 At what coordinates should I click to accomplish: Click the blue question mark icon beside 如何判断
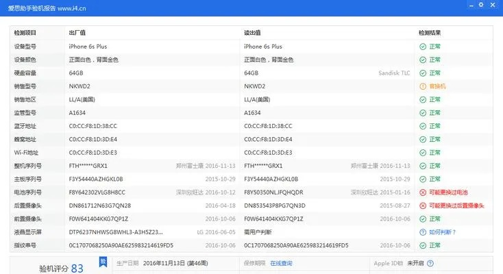point(423,232)
